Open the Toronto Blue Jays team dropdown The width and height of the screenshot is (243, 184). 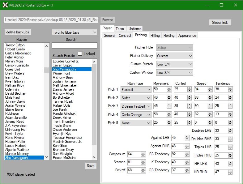75,32
